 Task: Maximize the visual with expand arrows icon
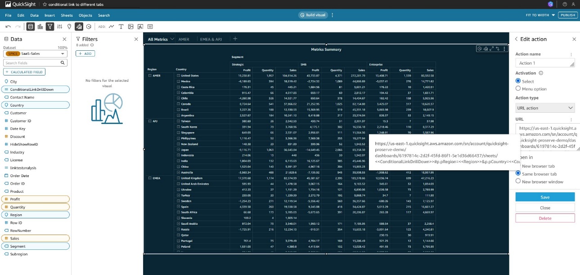pyautogui.click(x=491, y=49)
